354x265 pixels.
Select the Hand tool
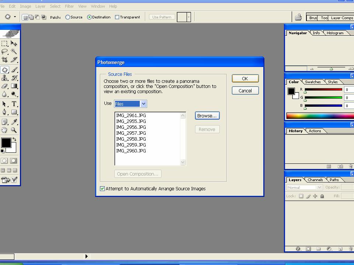[4, 130]
